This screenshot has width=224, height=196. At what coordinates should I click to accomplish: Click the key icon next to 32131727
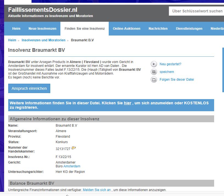[74, 148]
